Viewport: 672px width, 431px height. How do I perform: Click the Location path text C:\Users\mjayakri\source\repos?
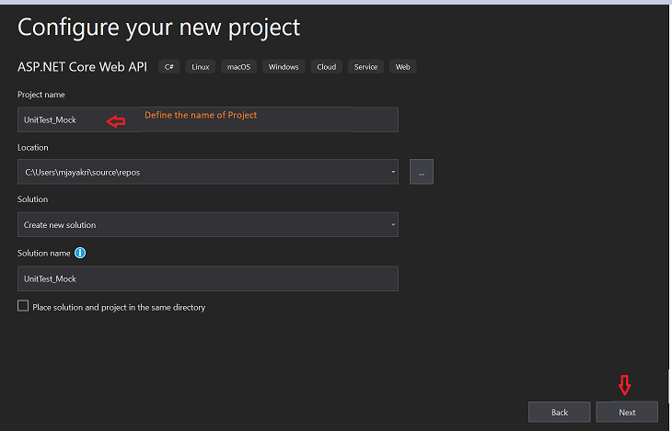(83, 173)
